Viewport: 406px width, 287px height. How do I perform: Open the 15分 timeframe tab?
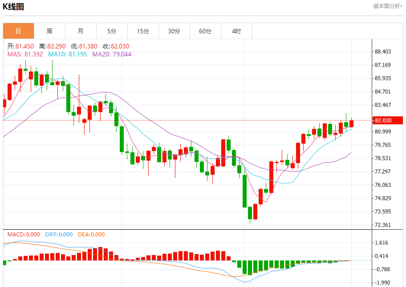tap(143, 31)
